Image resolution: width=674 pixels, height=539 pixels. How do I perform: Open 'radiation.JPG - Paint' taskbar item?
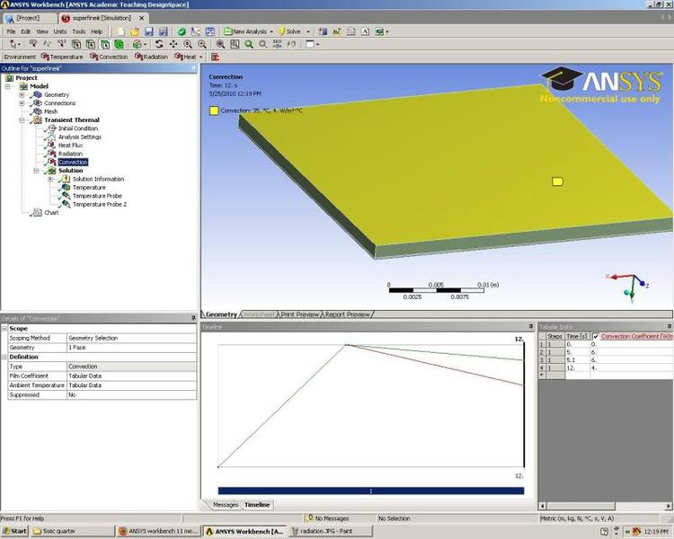pyautogui.click(x=331, y=531)
